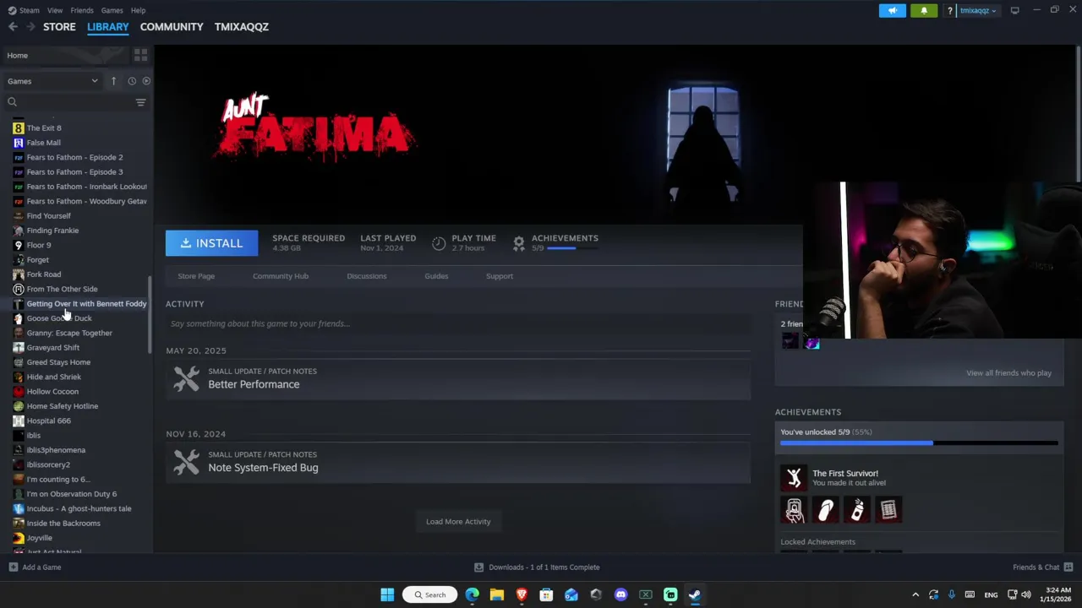Expand the tmixaqqz account dropdown

coord(978,11)
